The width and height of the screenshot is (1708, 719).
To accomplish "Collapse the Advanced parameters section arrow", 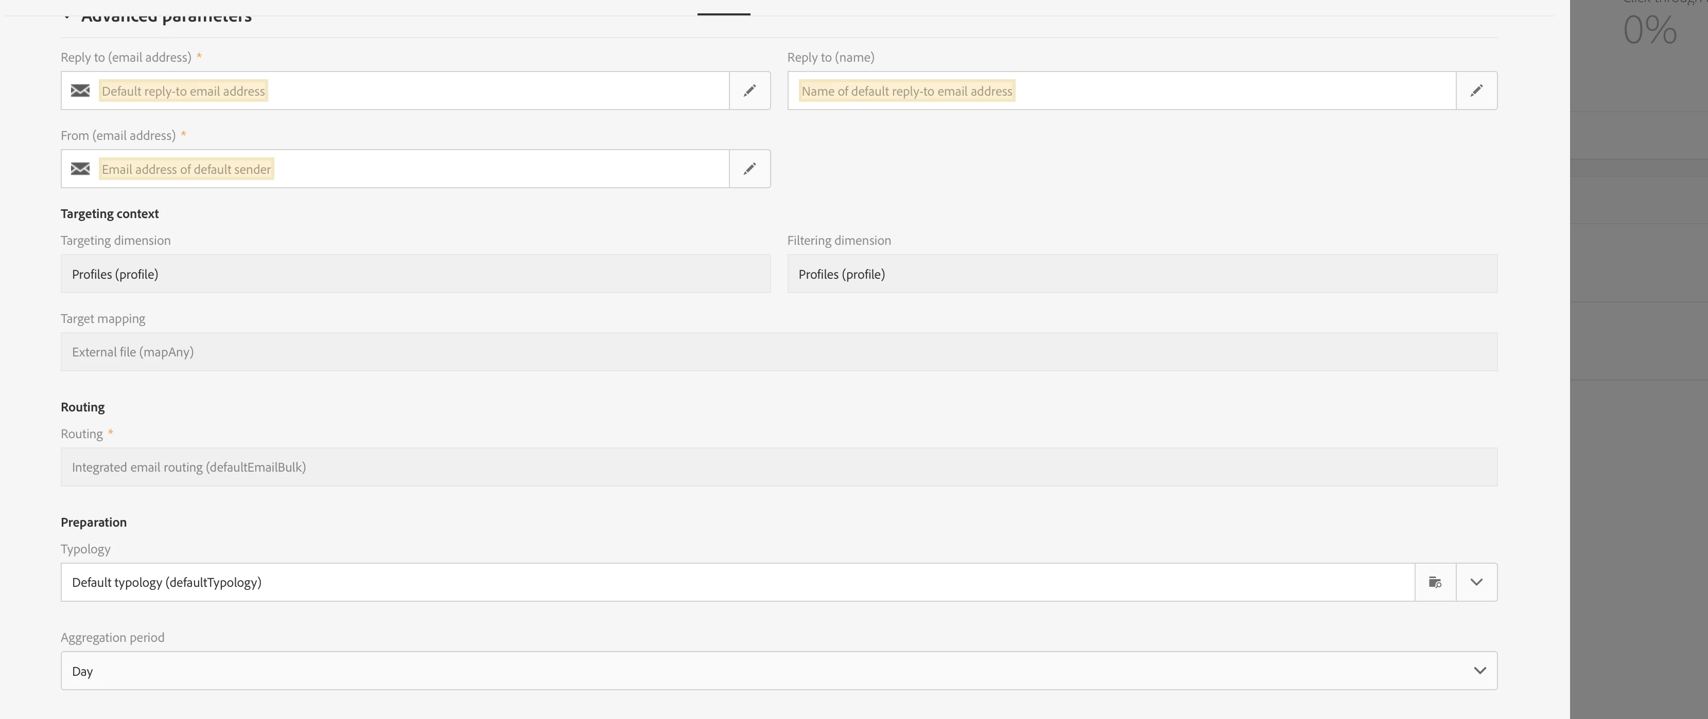I will 66,16.
